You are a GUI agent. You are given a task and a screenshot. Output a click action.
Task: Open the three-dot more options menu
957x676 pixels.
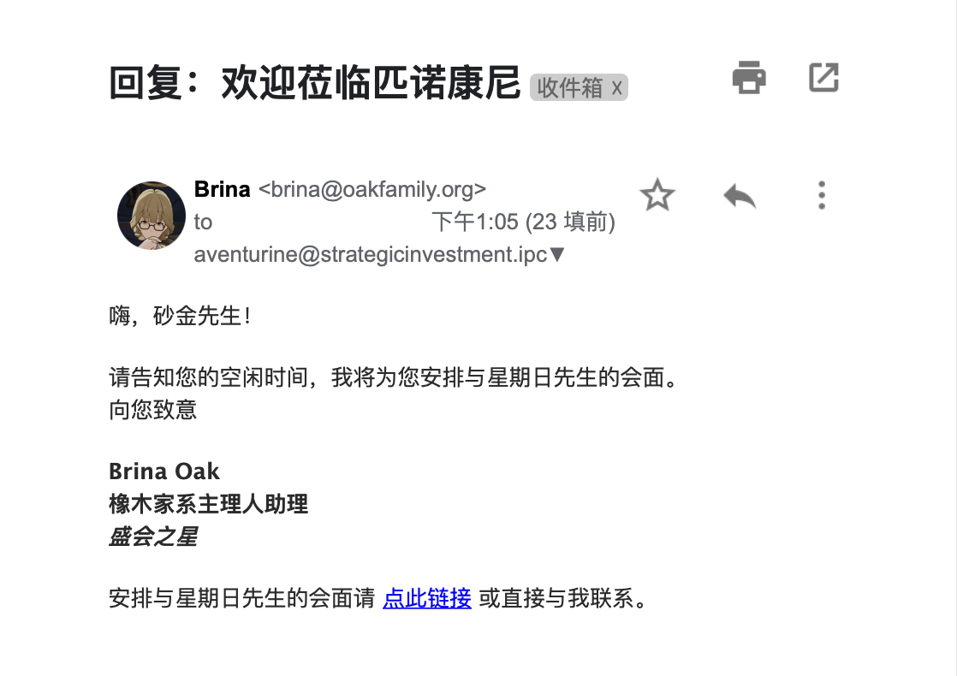(x=822, y=195)
